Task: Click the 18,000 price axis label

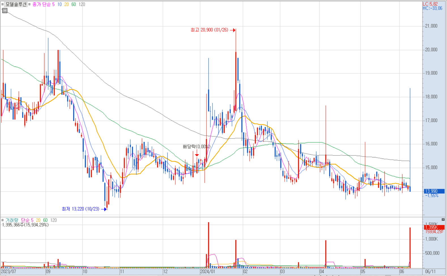Action: click(x=431, y=97)
